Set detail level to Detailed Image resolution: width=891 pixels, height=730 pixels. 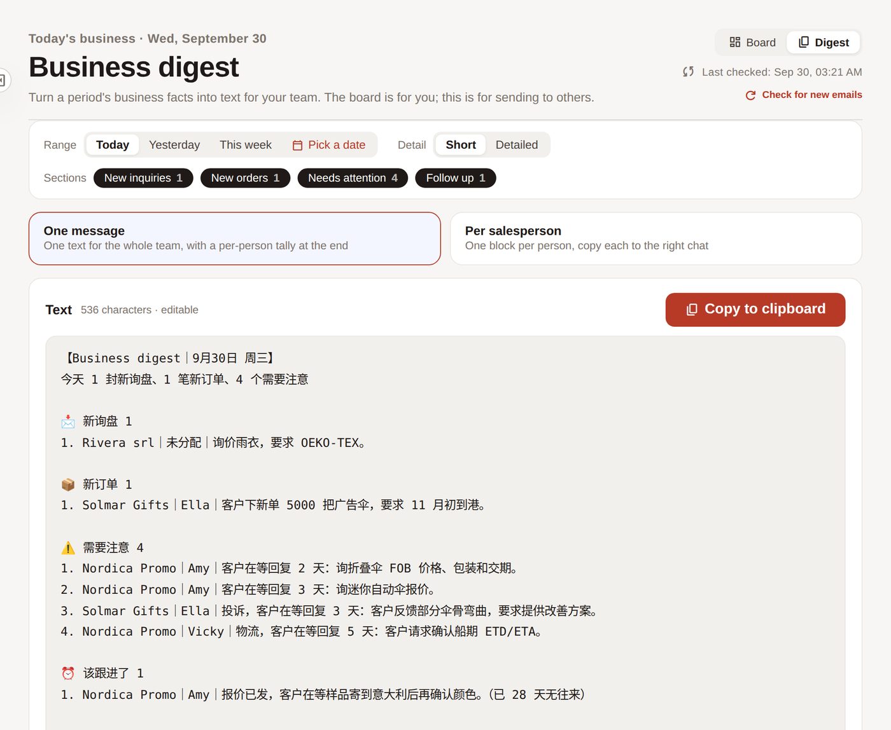coord(517,145)
